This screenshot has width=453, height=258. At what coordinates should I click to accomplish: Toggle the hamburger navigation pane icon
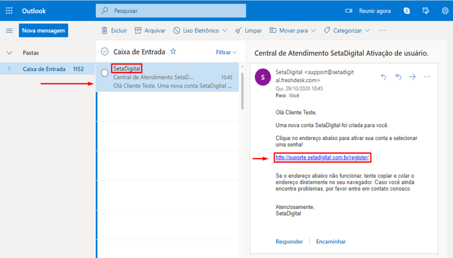pyautogui.click(x=9, y=31)
